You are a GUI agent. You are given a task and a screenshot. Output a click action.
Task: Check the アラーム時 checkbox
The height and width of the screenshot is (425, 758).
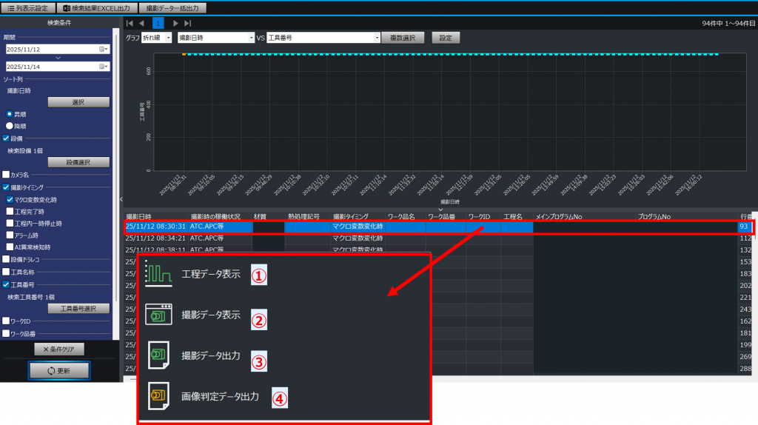click(10, 235)
